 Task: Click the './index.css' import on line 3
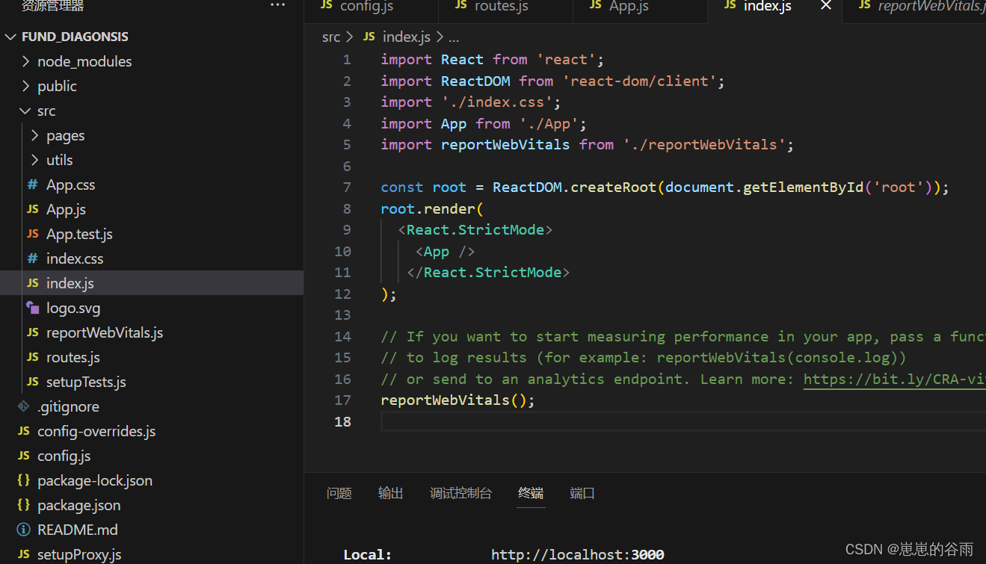[x=497, y=102]
